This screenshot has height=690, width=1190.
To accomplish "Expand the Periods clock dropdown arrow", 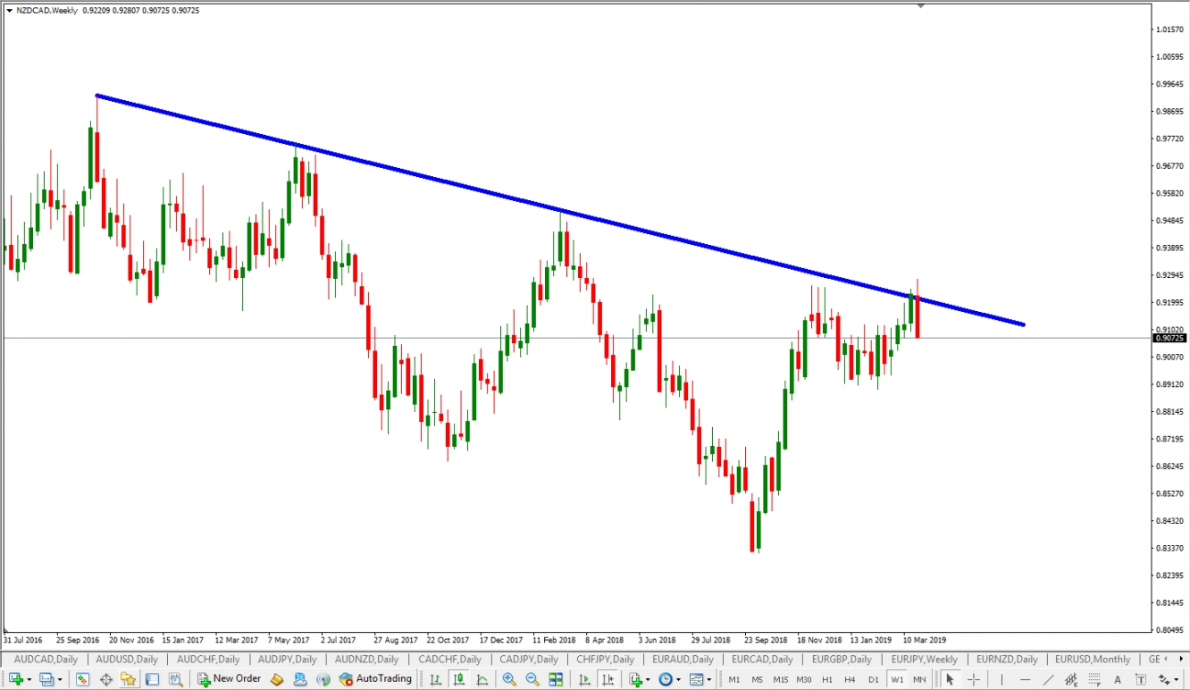I will tap(678, 679).
